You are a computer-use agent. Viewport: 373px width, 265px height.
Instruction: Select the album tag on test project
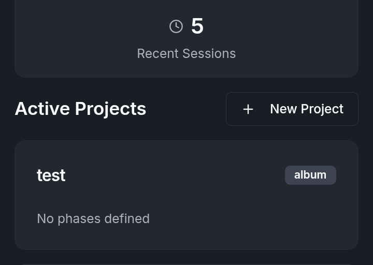tap(310, 175)
